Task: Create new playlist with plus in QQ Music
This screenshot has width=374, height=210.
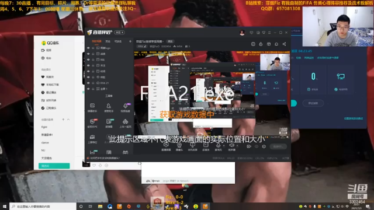Action: pos(63,120)
